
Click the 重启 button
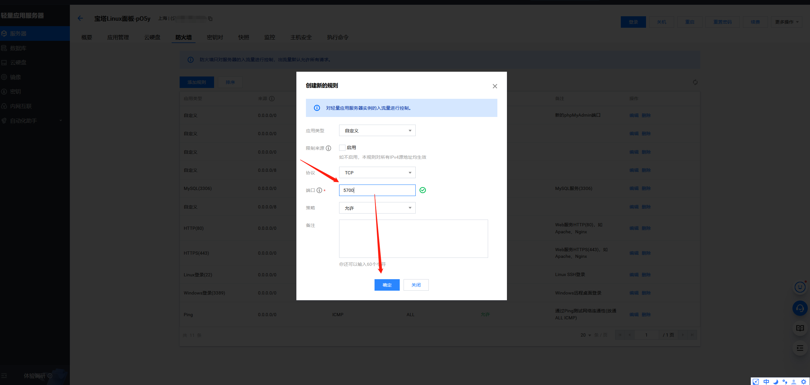(689, 22)
